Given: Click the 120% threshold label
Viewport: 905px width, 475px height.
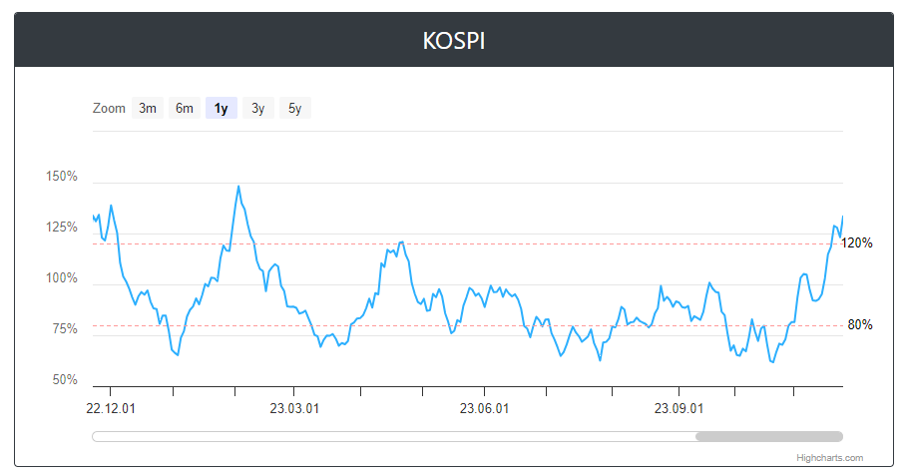Looking at the screenshot, I should pyautogui.click(x=857, y=242).
